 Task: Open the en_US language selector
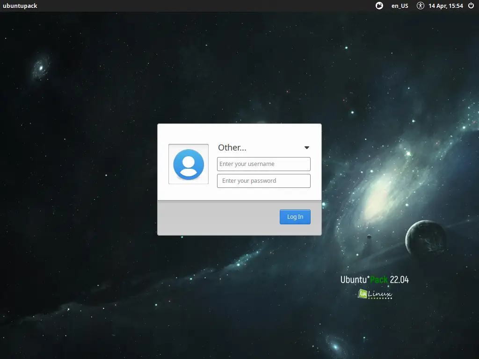(399, 6)
